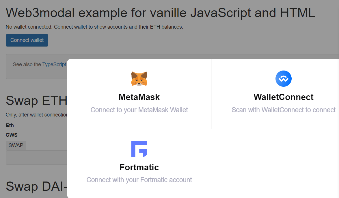Open the TypeScript link

pos(54,64)
